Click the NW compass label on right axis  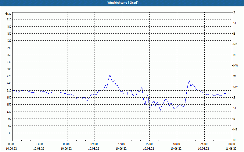[x=235, y=66]
